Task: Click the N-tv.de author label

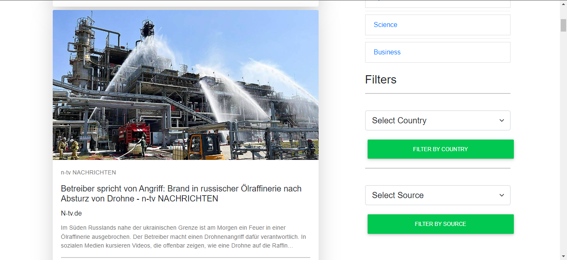Action: coord(71,213)
